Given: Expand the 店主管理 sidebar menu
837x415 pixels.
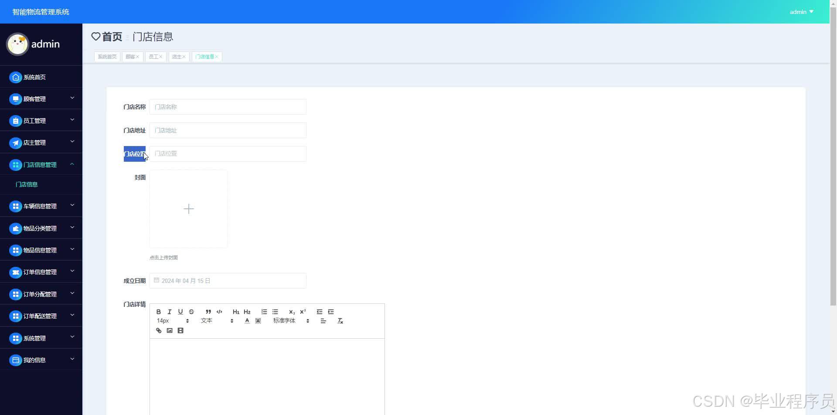Looking at the screenshot, I should 41,142.
